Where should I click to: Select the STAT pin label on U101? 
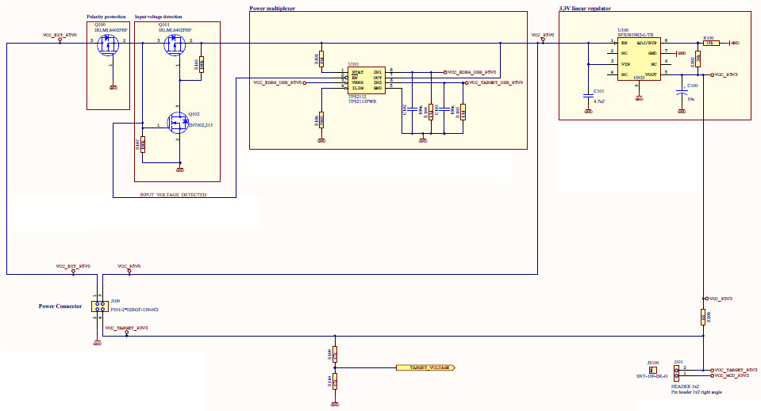tap(357, 72)
